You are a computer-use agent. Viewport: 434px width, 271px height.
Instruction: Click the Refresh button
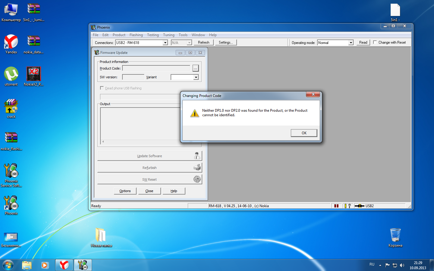(203, 42)
